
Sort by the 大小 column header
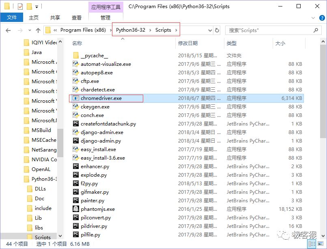(280, 43)
